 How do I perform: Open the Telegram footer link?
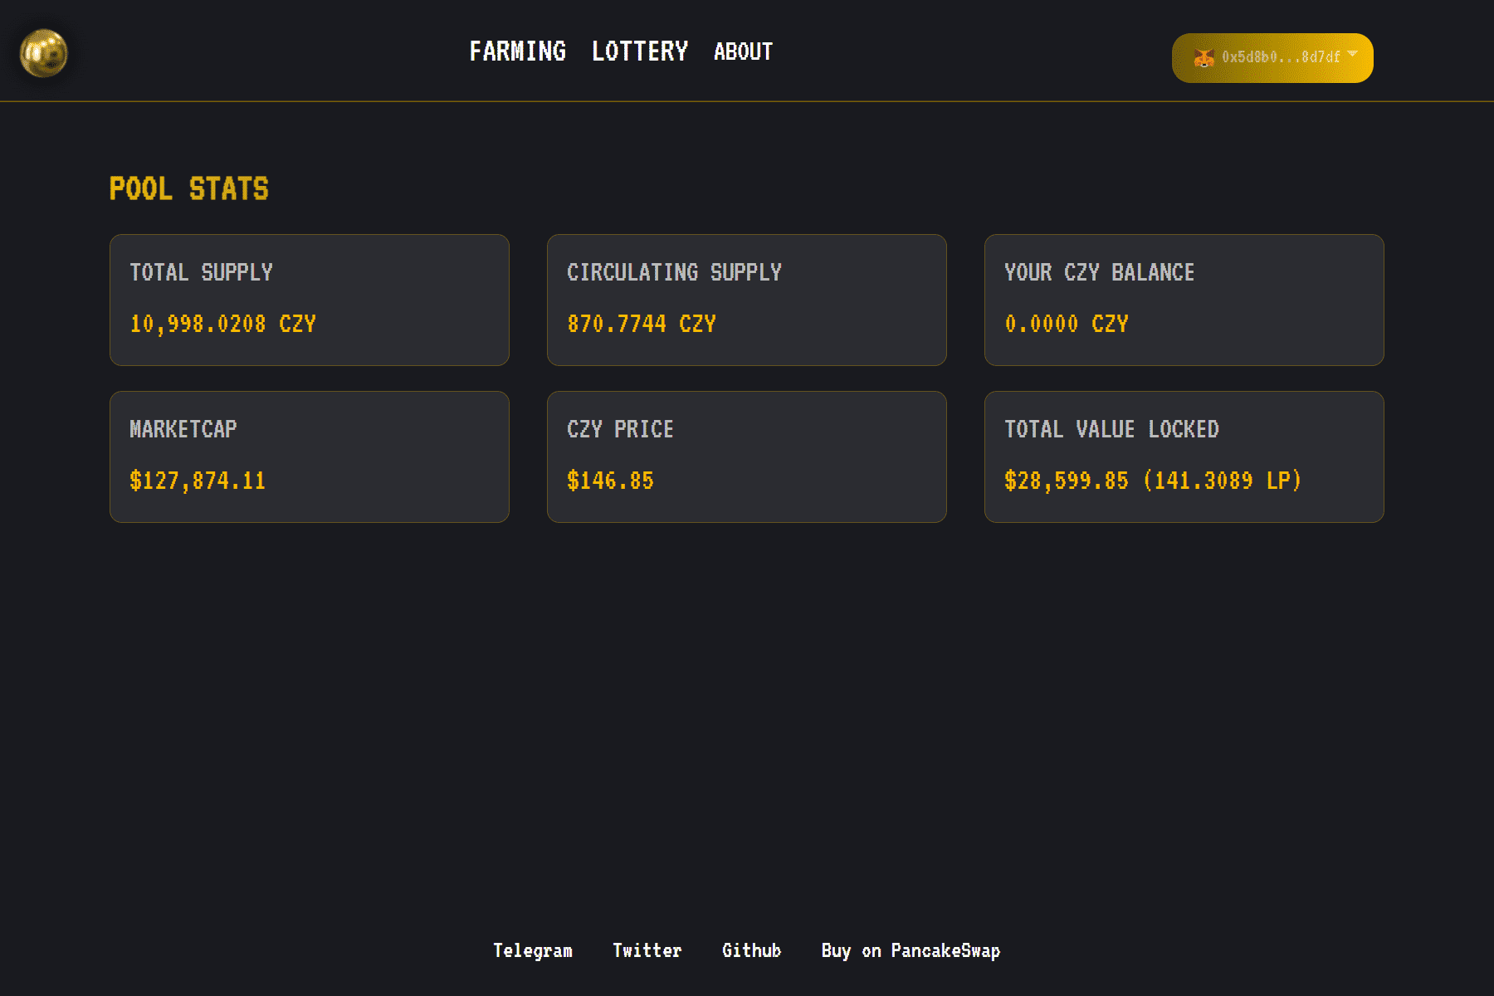(532, 950)
